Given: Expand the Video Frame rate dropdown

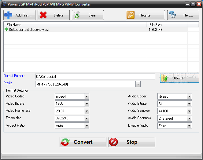Looking at the screenshot, I should coord(87,111).
